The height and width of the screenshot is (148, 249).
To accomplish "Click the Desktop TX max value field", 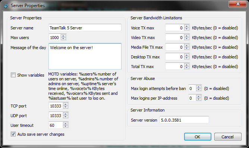I will point(175,57).
